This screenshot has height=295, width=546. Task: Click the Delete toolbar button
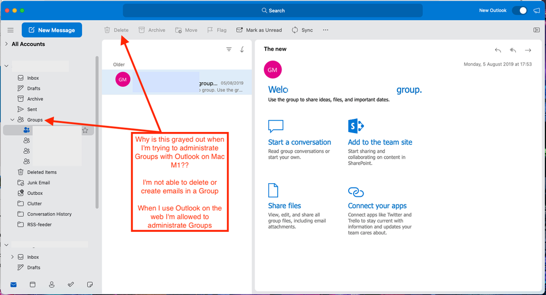(x=116, y=30)
